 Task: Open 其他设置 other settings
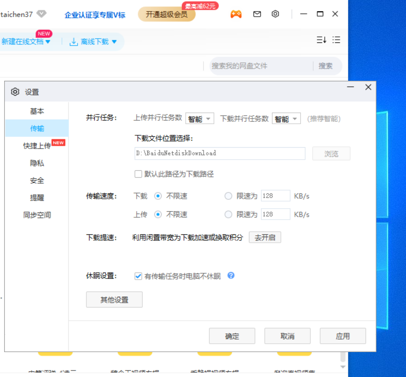coord(114,299)
